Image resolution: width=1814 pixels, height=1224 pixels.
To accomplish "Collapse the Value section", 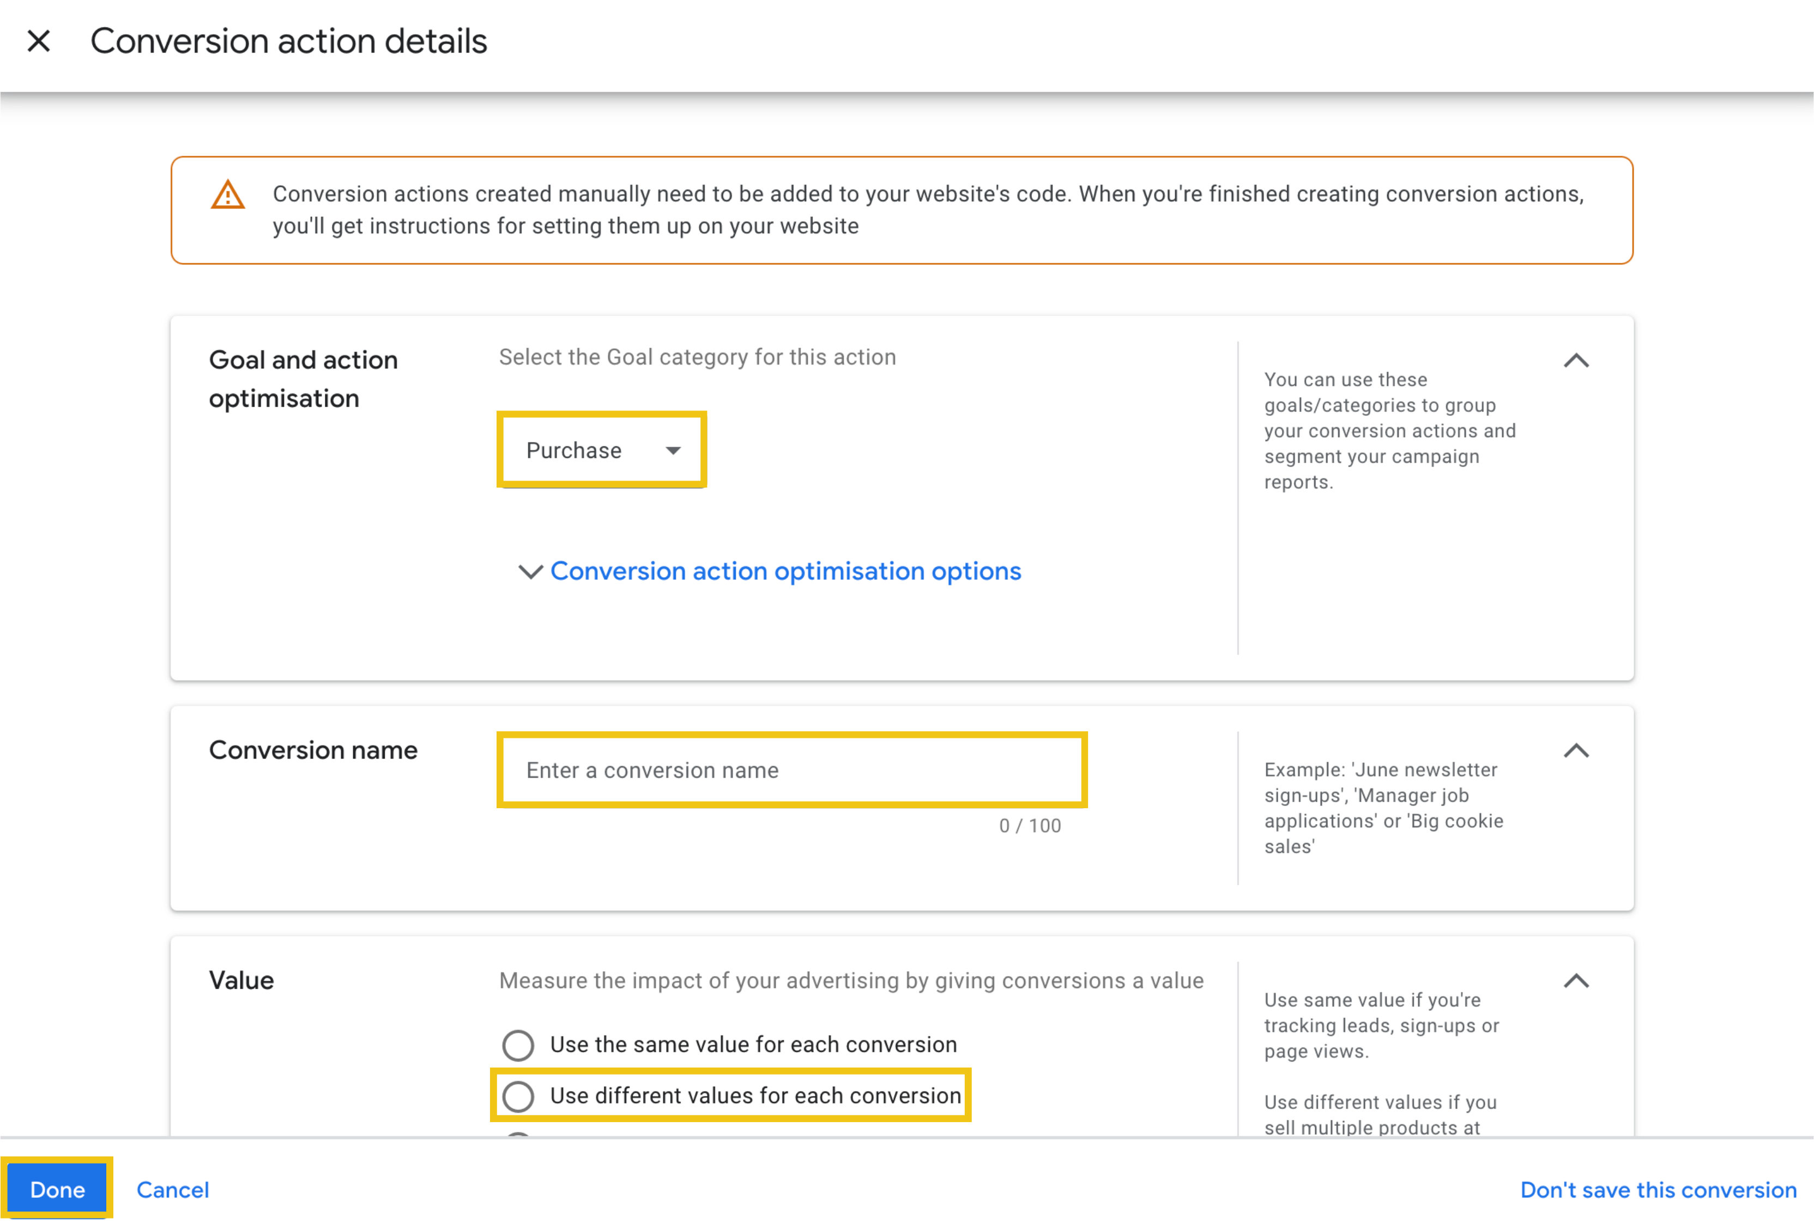I will tap(1576, 981).
